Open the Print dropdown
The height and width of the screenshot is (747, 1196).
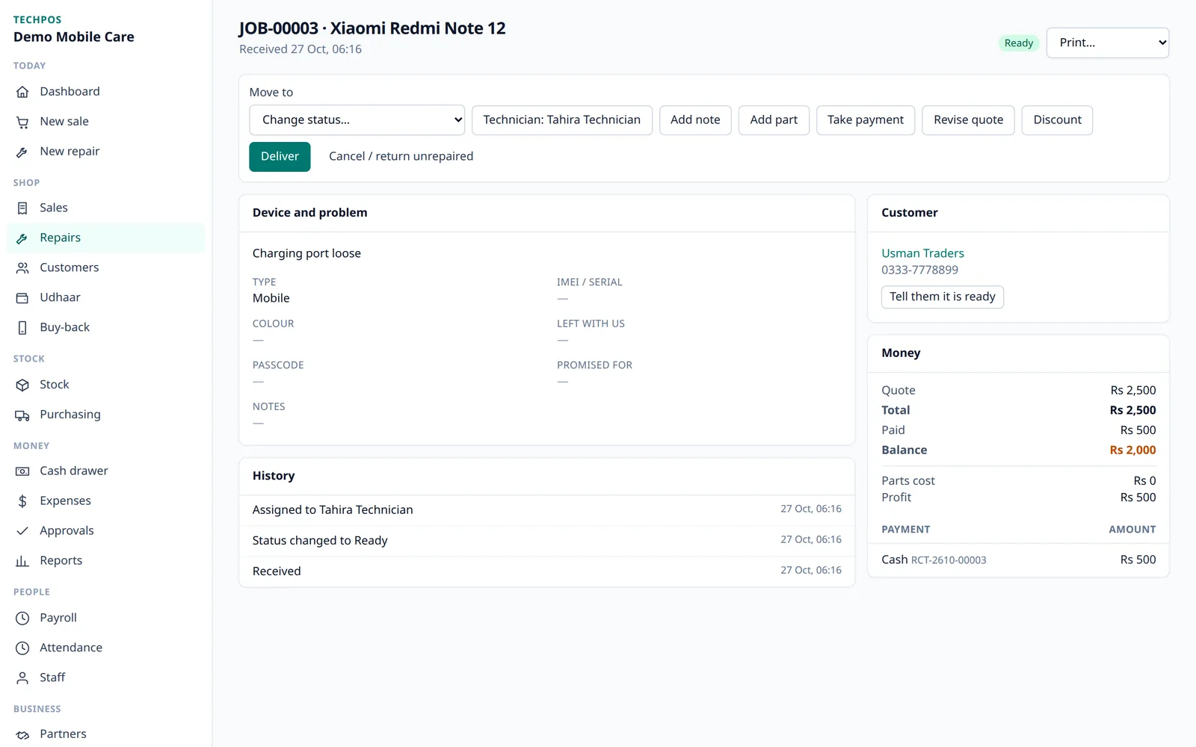click(1108, 43)
